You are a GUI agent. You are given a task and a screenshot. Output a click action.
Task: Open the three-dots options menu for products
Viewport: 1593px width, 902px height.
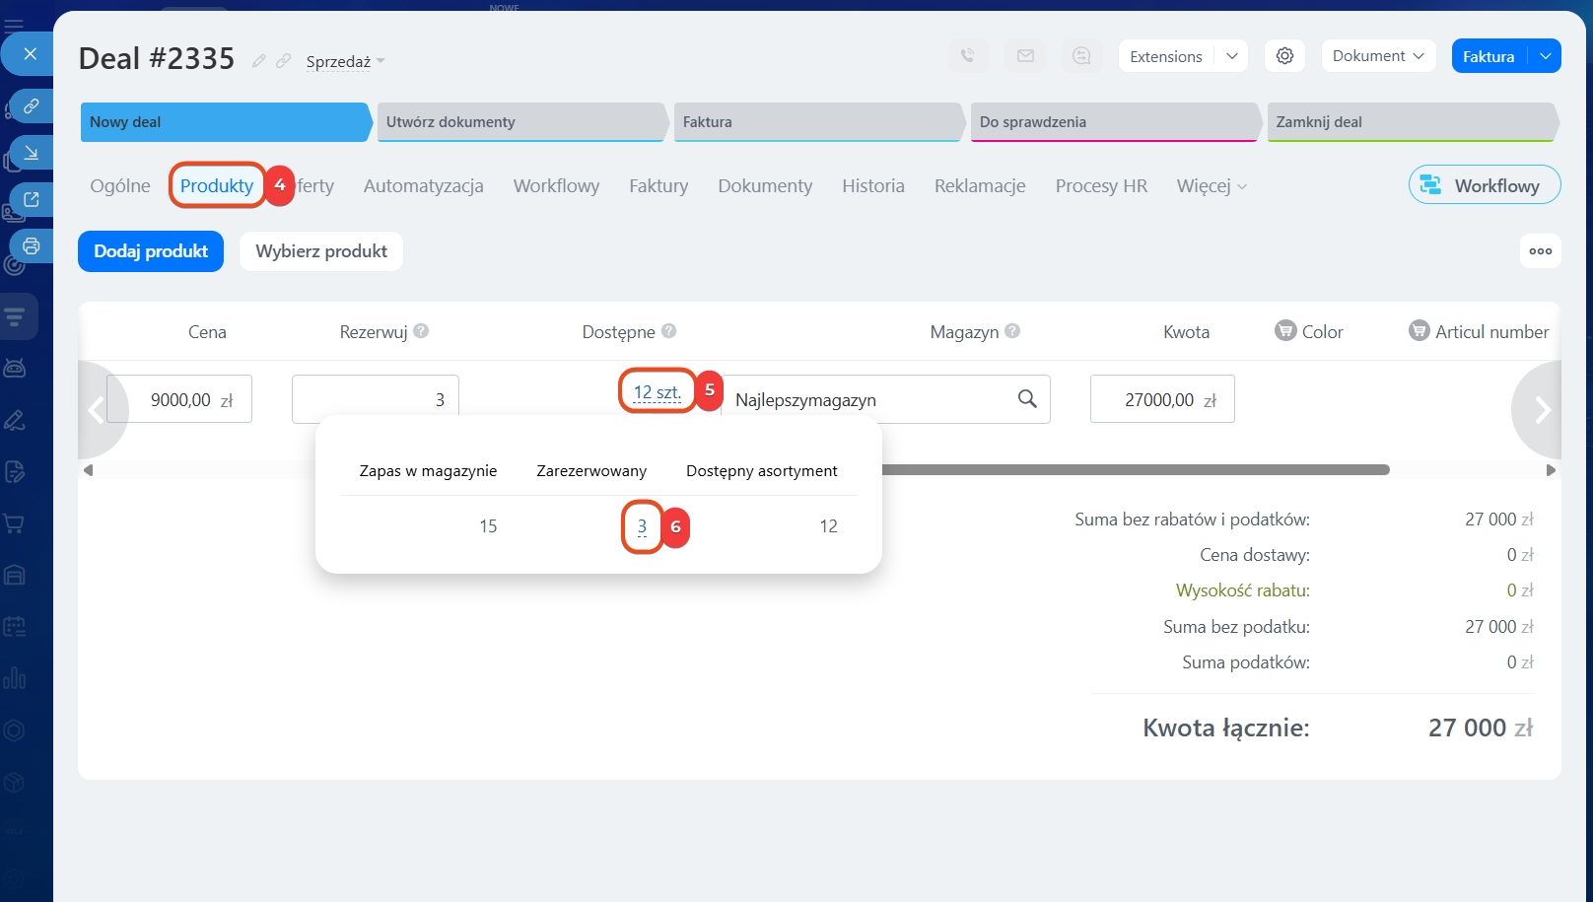[1540, 251]
